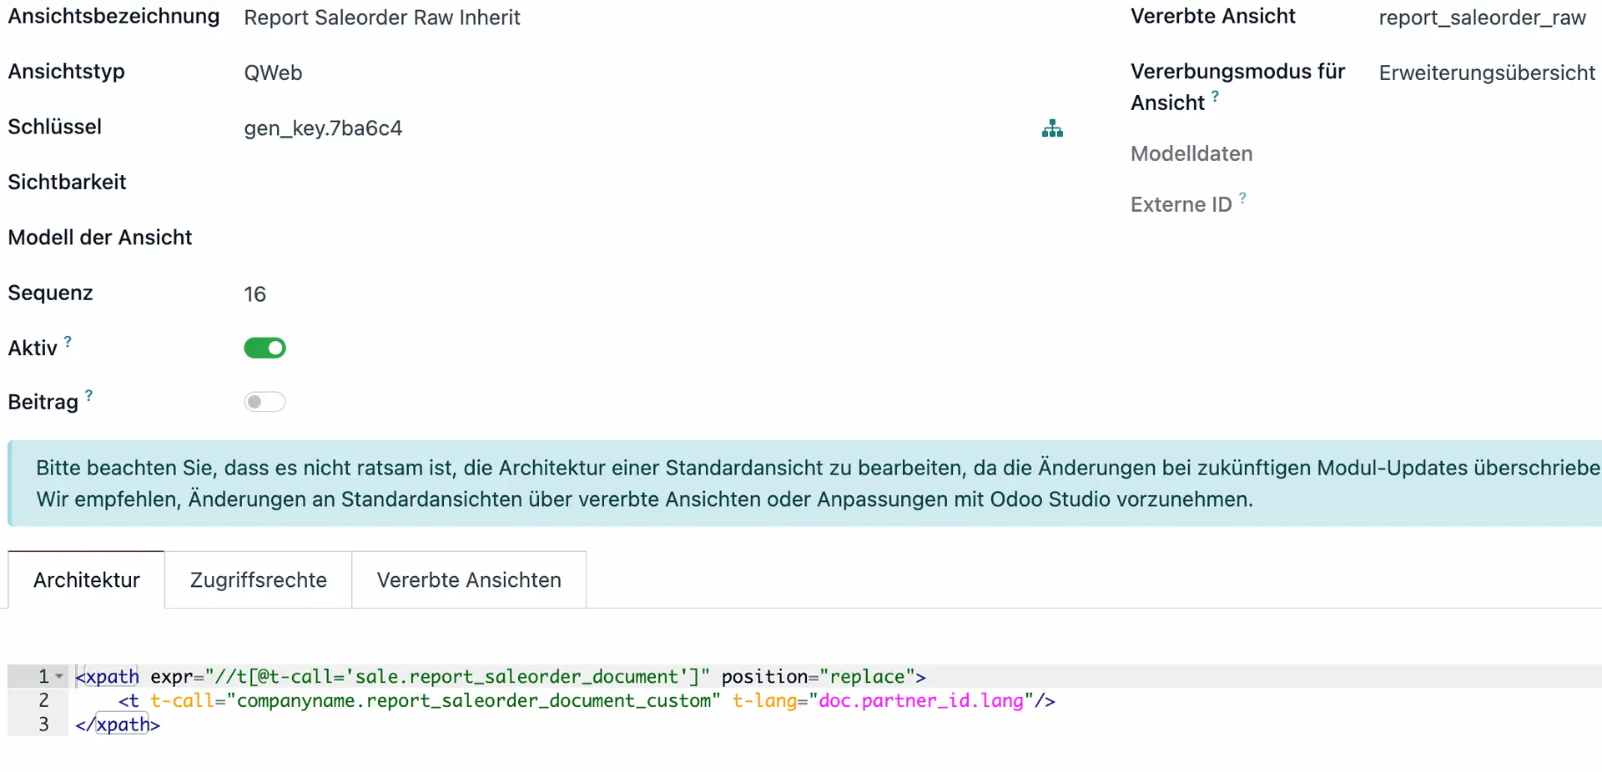Click the gen_key.7ba6c4 key value
The height and width of the screenshot is (772, 1602).
click(x=324, y=128)
